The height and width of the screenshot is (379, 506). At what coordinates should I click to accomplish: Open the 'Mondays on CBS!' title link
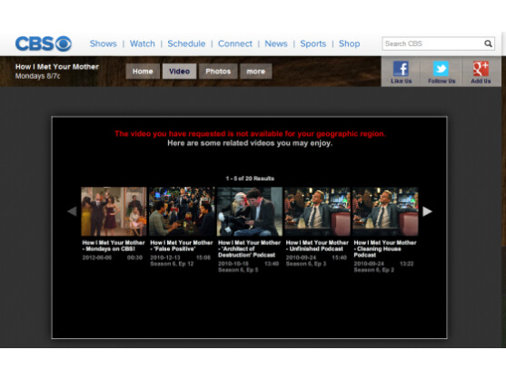114,246
